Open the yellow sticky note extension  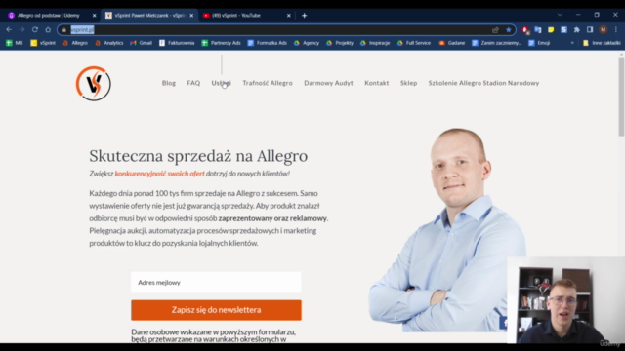[x=551, y=30]
